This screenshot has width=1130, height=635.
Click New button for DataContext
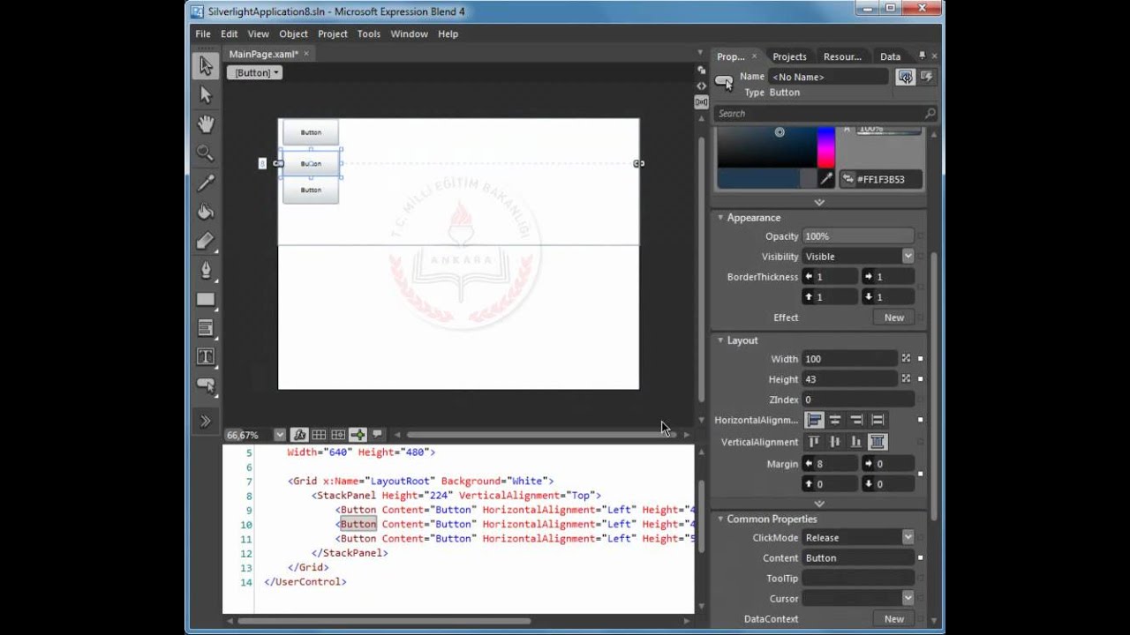pos(893,619)
